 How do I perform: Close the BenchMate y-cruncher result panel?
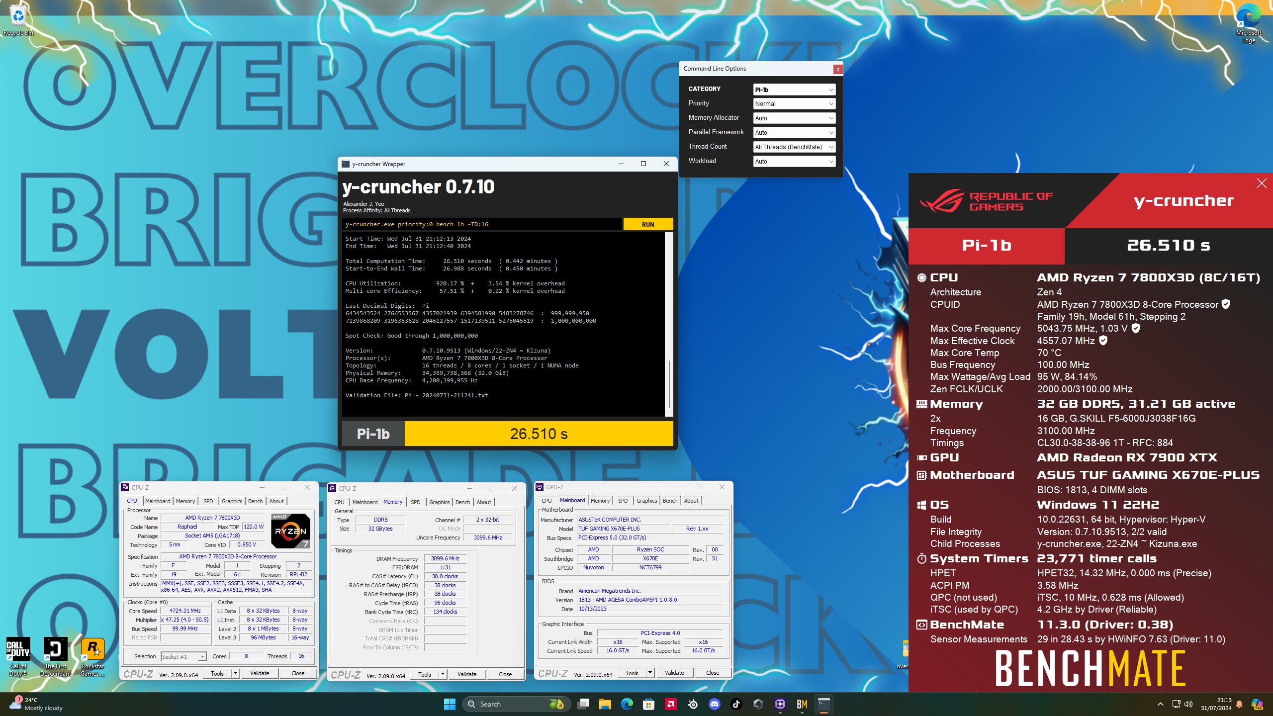[1262, 183]
